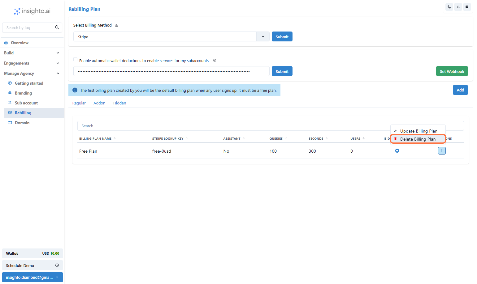Expand the account email menu chevron
The height and width of the screenshot is (284, 477).
tap(57, 277)
